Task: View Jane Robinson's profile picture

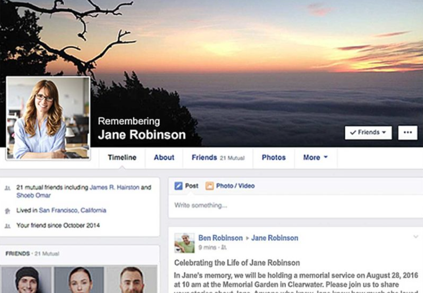Action: (48, 118)
